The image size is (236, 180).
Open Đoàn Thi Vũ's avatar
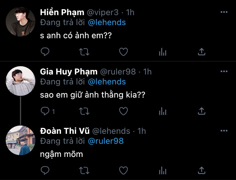21,140
